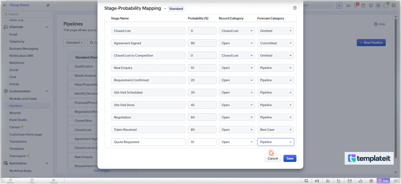Open Forecast Category dropdown for New Enquiry
This screenshot has height=184, width=401.
pyautogui.click(x=276, y=68)
